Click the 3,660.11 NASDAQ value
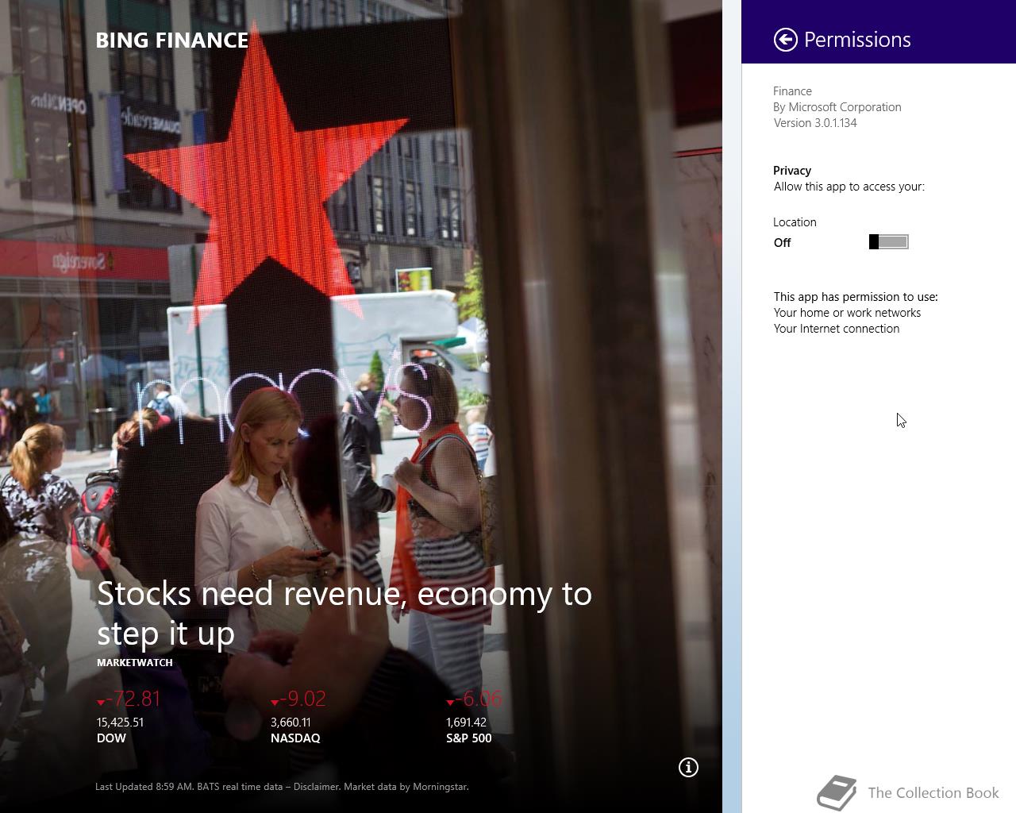Viewport: 1016px width, 813px height. pyautogui.click(x=291, y=722)
